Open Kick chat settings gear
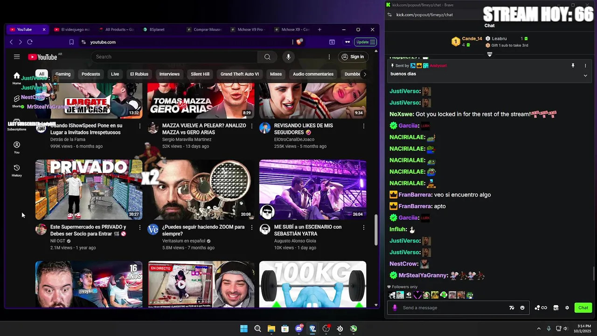597x336 pixels. pyautogui.click(x=567, y=308)
